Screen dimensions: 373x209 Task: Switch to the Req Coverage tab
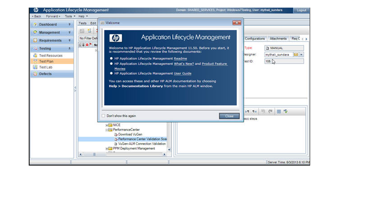tap(295, 38)
